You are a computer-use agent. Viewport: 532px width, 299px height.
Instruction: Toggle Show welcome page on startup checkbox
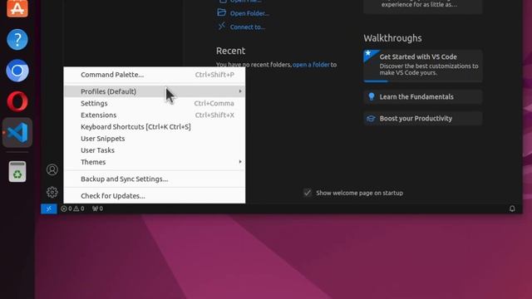click(x=308, y=193)
